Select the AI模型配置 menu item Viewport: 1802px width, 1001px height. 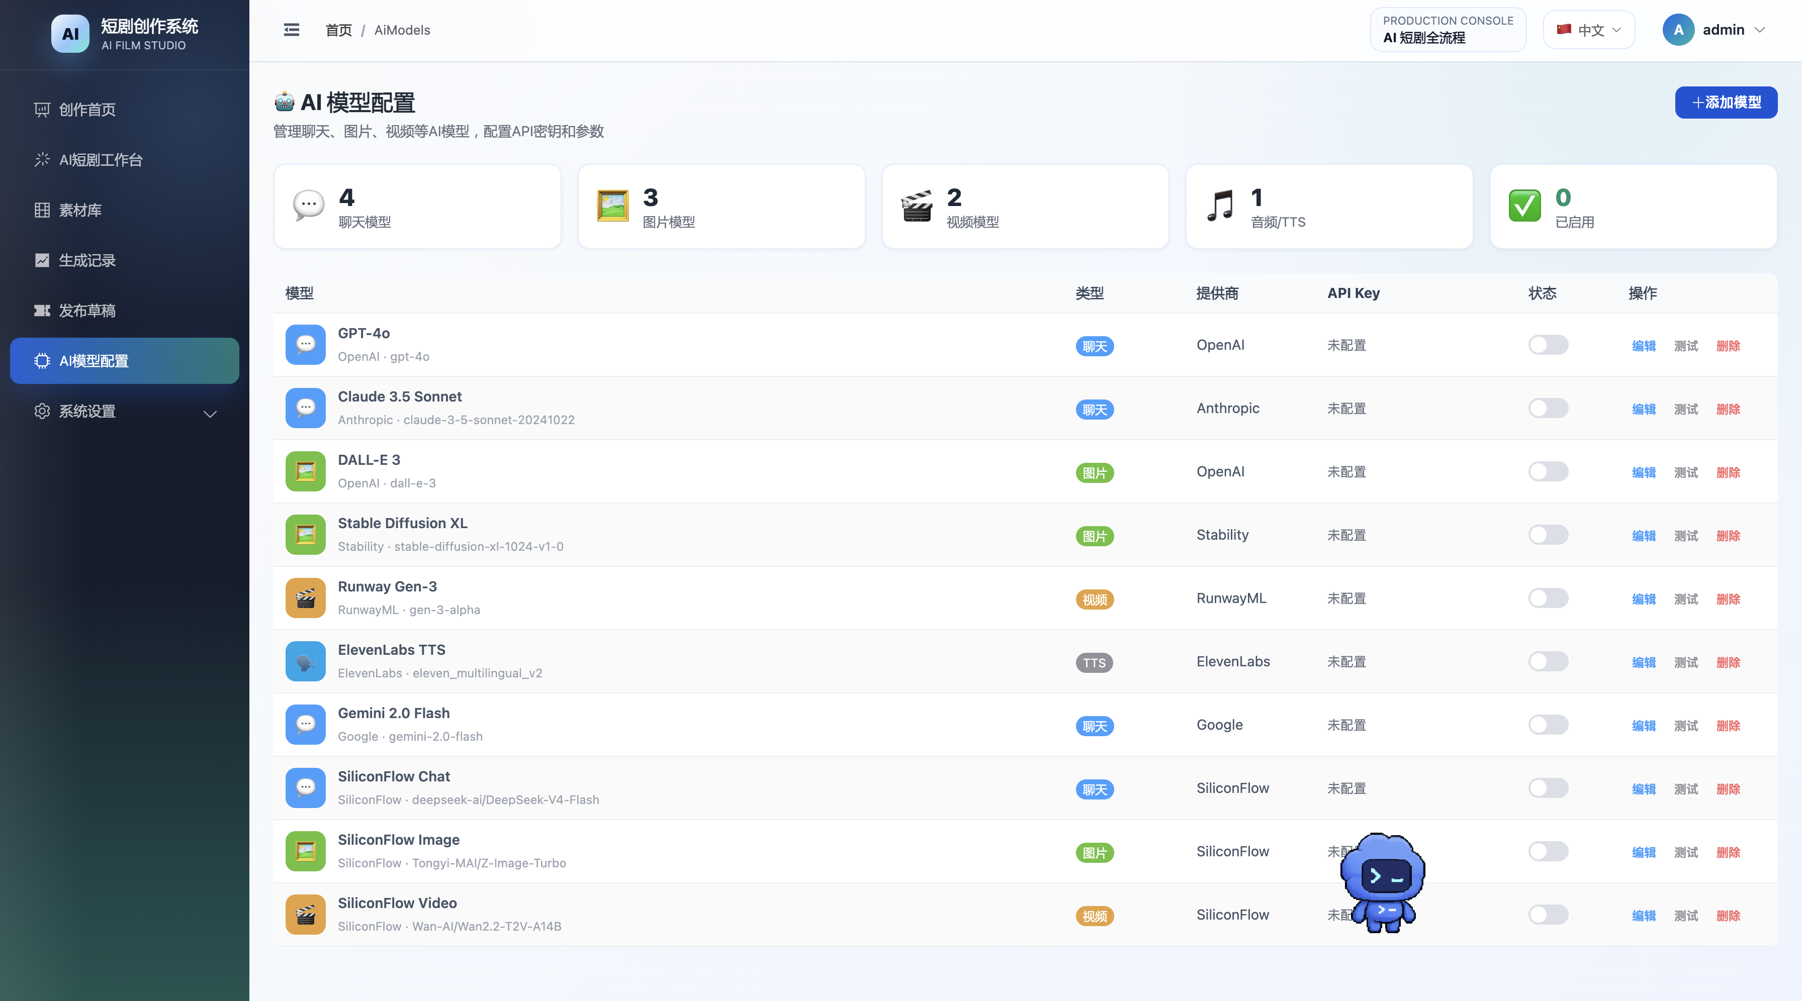[x=125, y=361]
